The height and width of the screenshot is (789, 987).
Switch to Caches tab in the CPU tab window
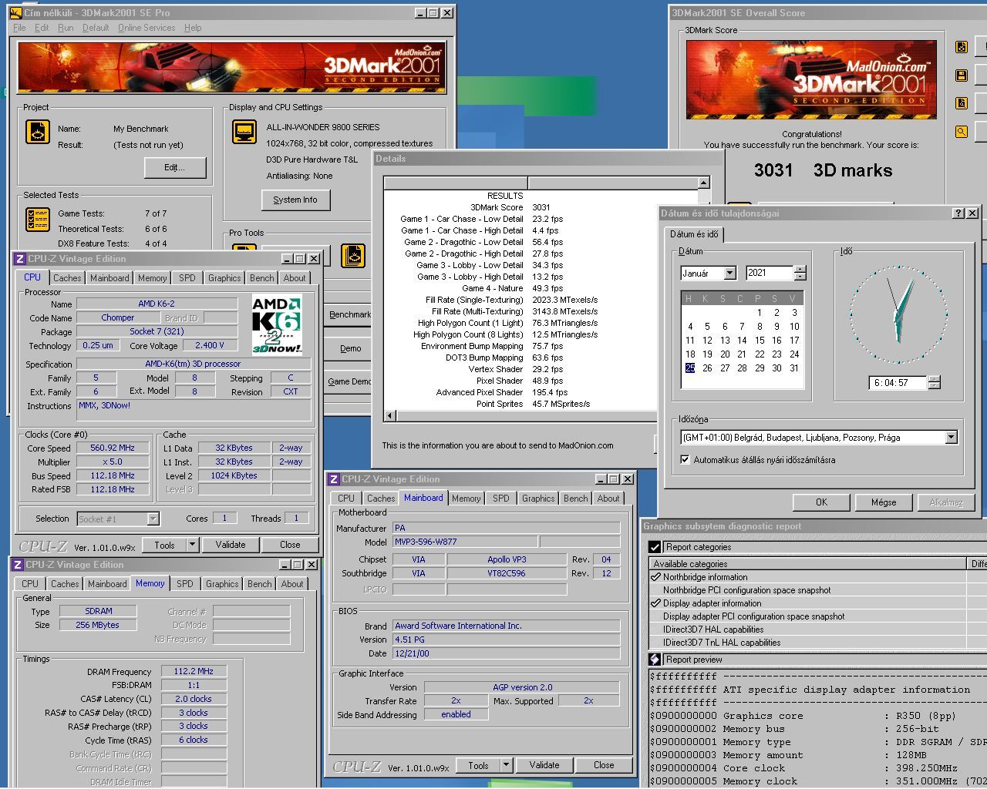[x=67, y=278]
